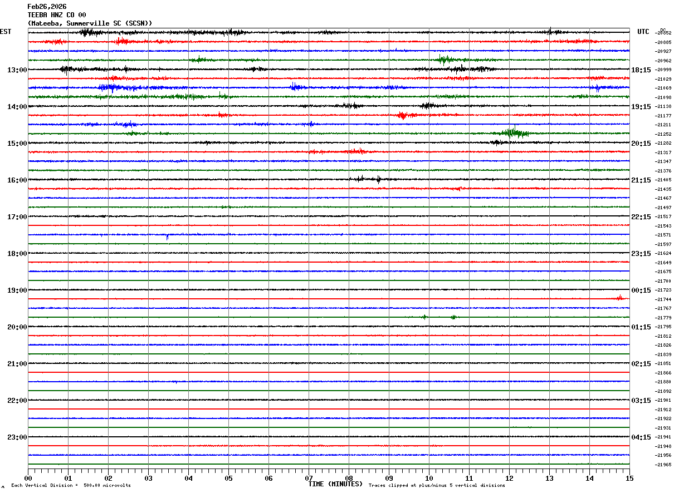Image resolution: width=674 pixels, height=493 pixels.
Task: Click the DC offset value -21138
Action: coord(663,107)
